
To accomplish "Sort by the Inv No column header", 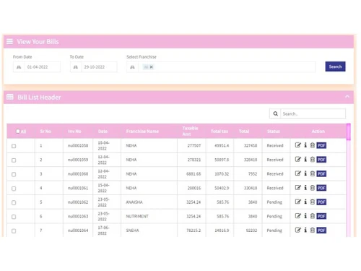I will pyautogui.click(x=74, y=132).
